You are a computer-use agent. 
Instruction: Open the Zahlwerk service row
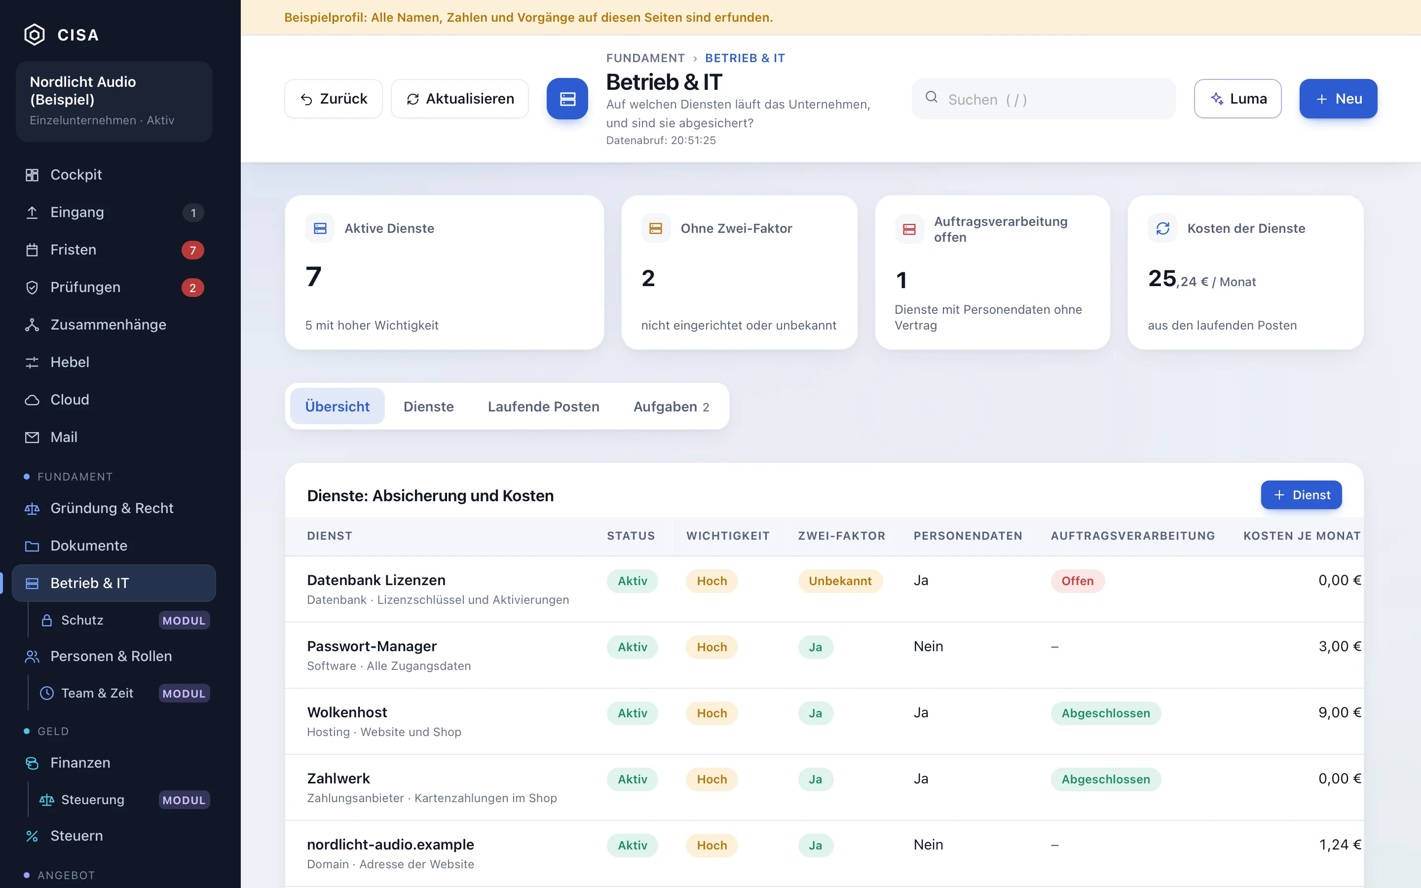click(x=824, y=787)
